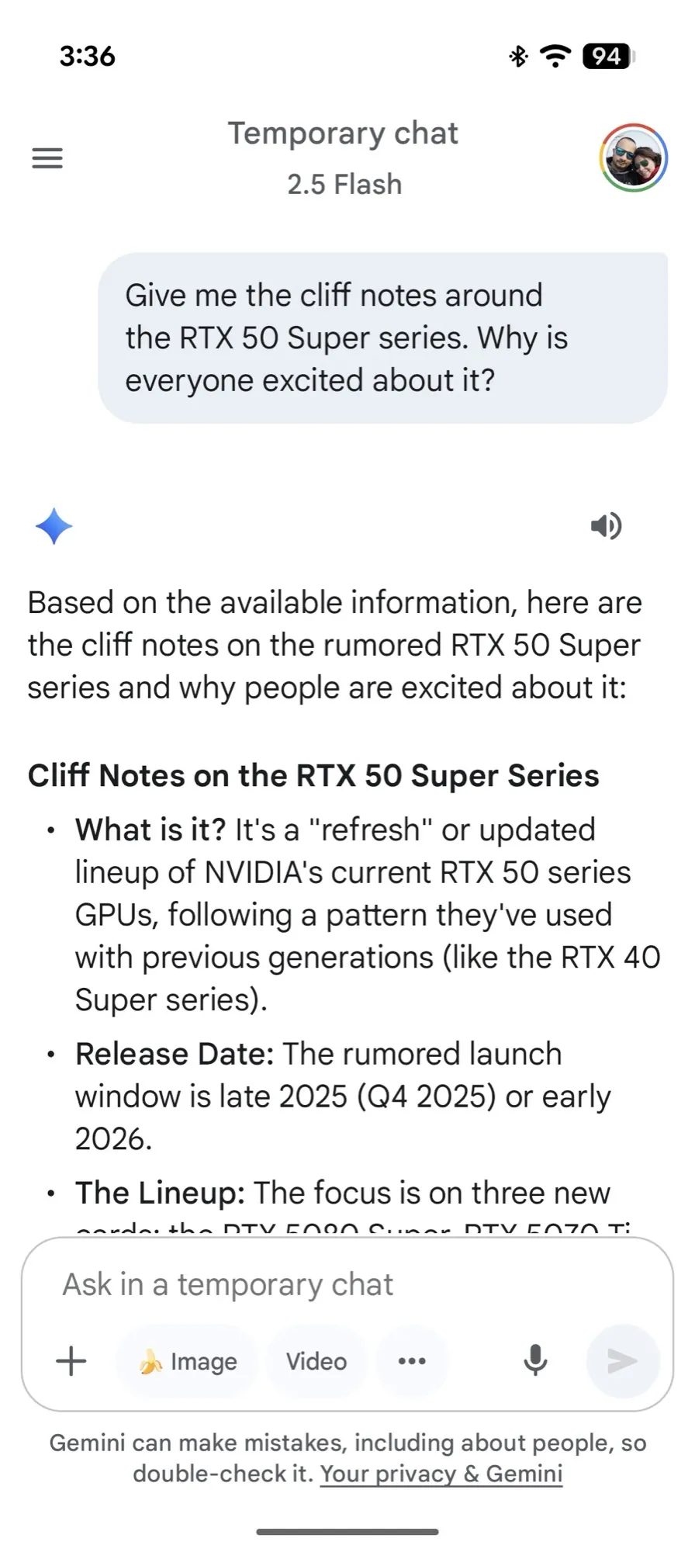Select the banana Image chip
Viewport: 695px width, 1552px height.
pos(187,1361)
